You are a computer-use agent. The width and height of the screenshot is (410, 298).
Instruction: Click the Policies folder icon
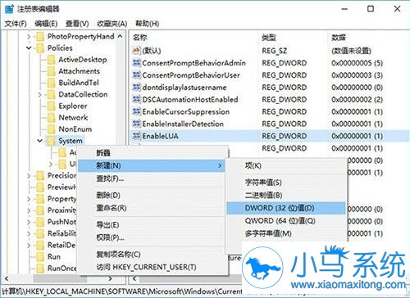(x=40, y=48)
